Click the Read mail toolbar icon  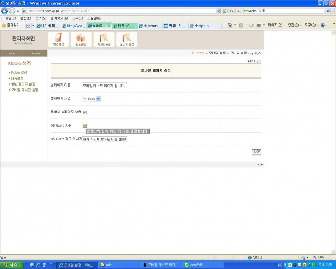[x=252, y=25]
